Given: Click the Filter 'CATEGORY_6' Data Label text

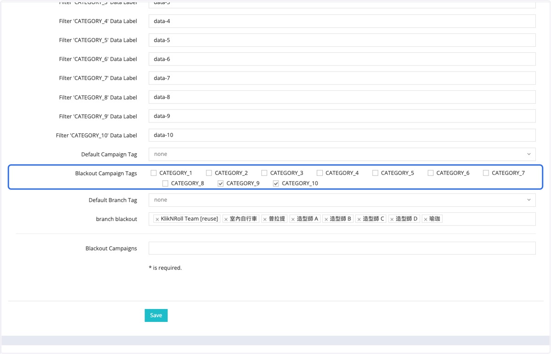Looking at the screenshot, I should [98, 59].
